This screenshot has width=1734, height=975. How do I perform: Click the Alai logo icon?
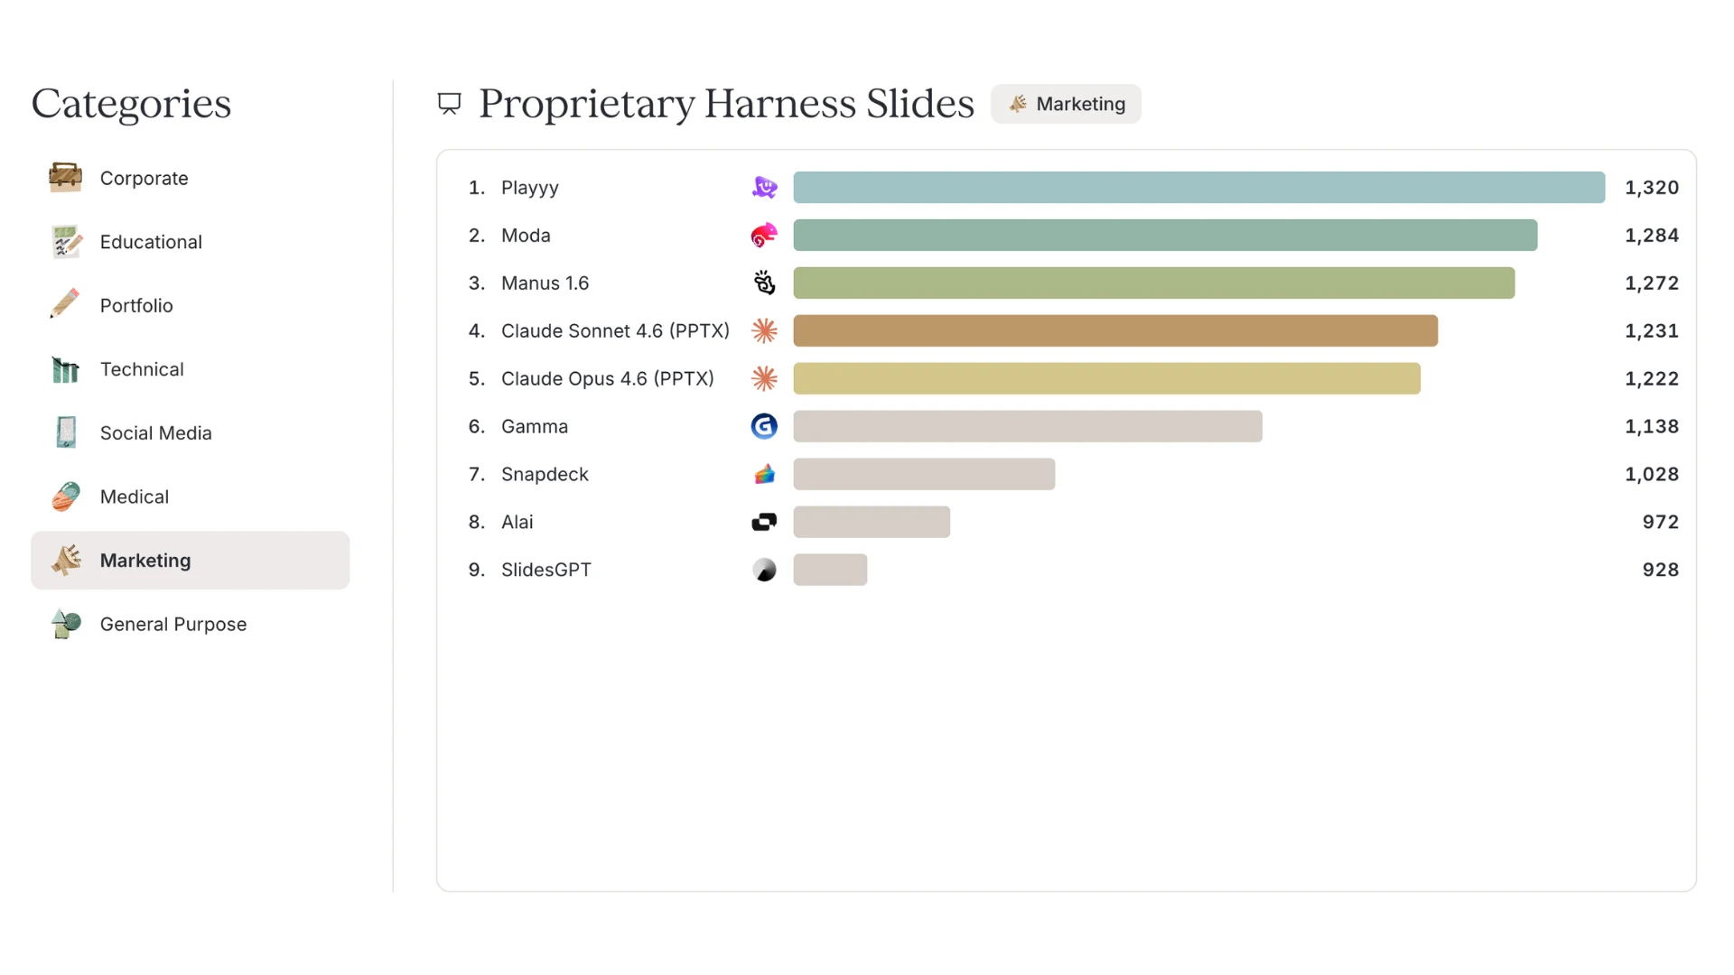764,522
